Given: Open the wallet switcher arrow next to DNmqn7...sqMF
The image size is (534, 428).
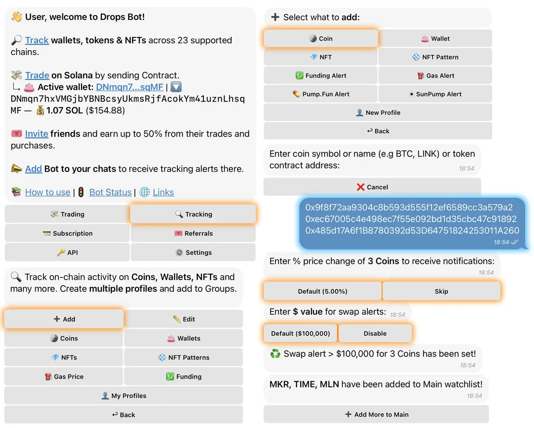Looking at the screenshot, I should (176, 87).
